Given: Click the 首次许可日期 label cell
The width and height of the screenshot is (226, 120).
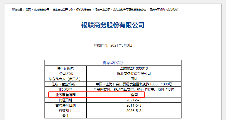Looking at the screenshot, I should coord(66,105).
